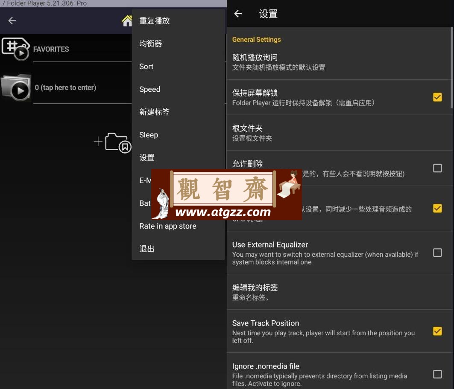454x389 pixels.
Task: Tap the back arrow in Folder Player
Action: pos(12,20)
